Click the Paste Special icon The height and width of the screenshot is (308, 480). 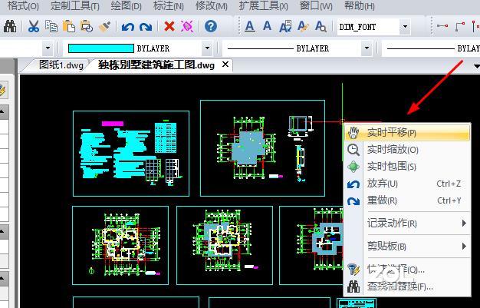pos(87,26)
